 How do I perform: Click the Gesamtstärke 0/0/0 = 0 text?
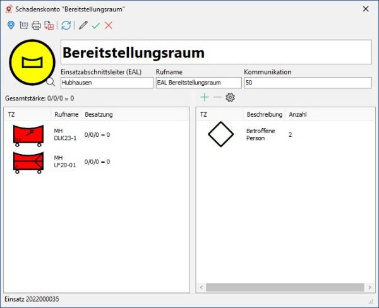[40, 98]
